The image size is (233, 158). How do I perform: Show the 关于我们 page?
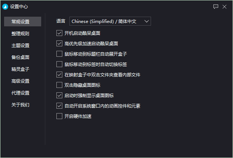click(20, 105)
